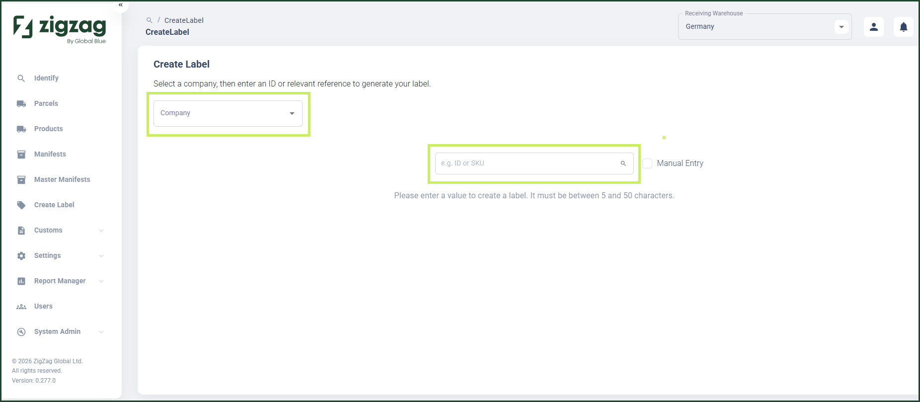This screenshot has height=402, width=920.
Task: Click the breadcrumb search icon
Action: coord(149,20)
